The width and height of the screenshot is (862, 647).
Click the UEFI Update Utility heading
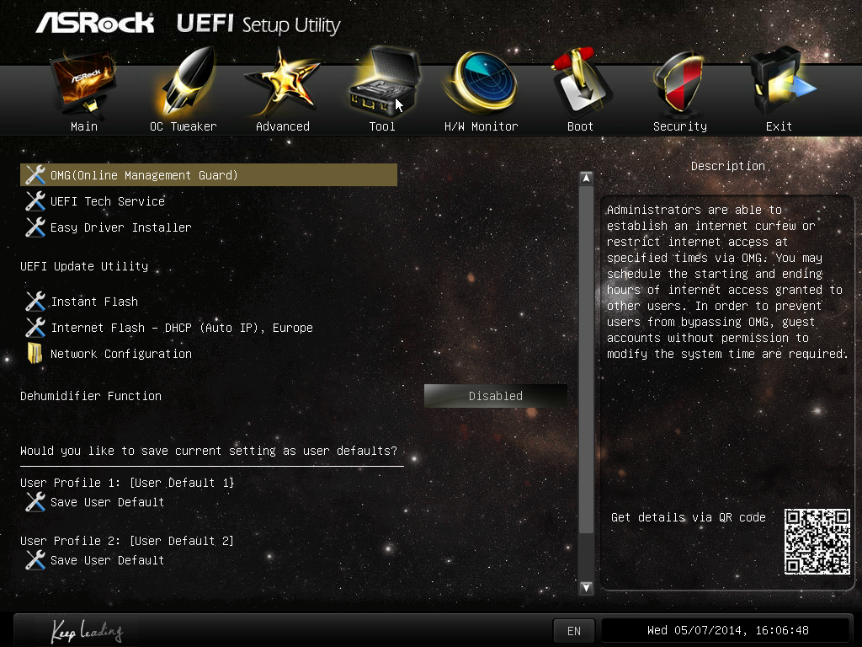click(x=84, y=266)
